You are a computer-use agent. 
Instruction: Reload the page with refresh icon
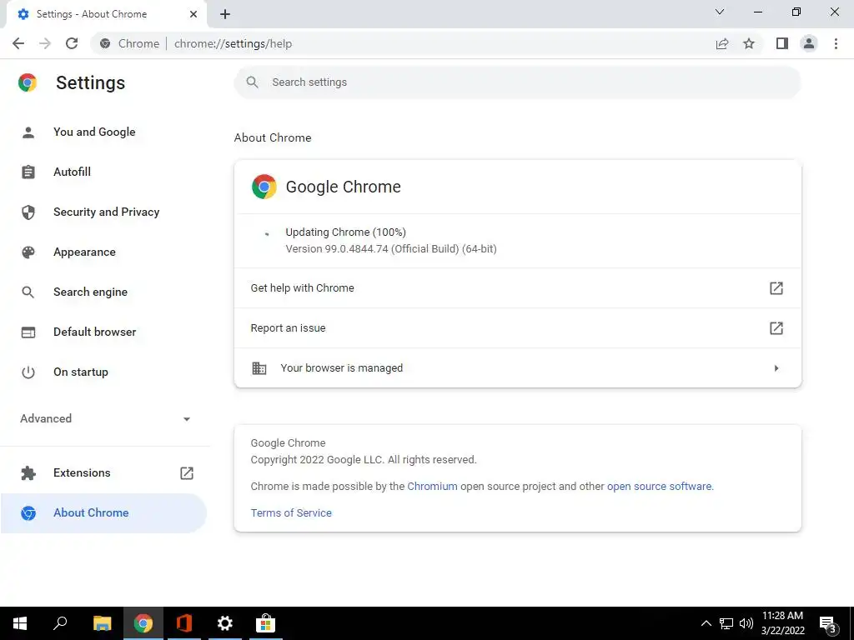tap(72, 43)
